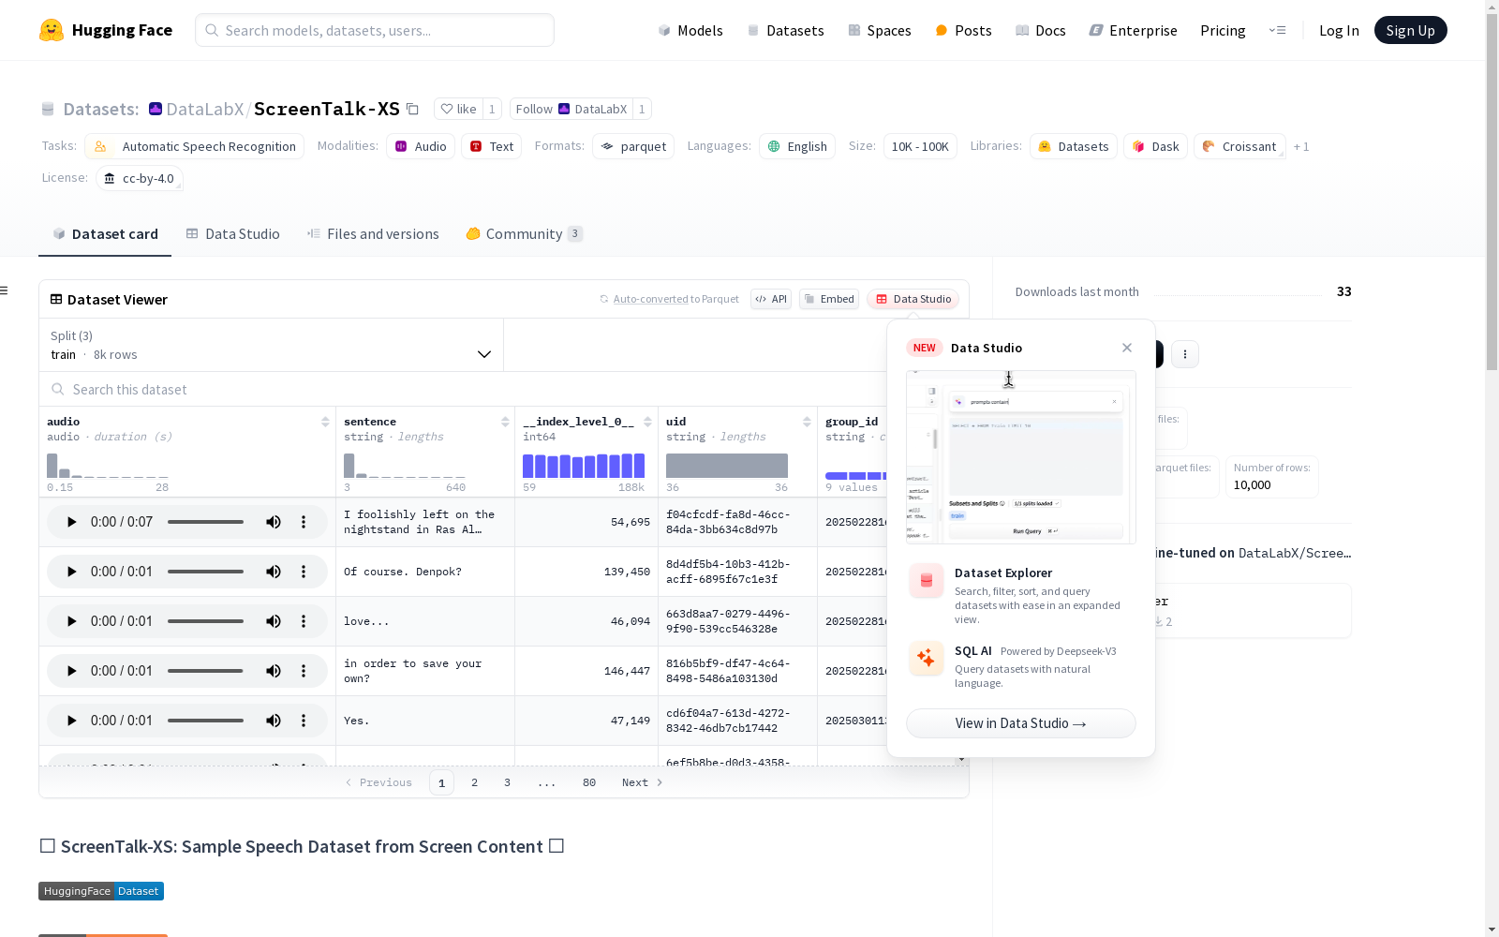Focus the site search field
This screenshot has width=1499, height=937.
[x=375, y=30]
